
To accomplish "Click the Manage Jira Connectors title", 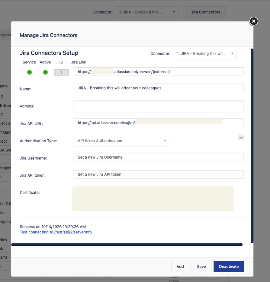I will pos(48,35).
